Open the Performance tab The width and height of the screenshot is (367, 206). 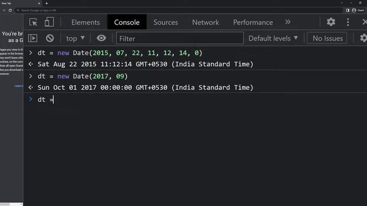(x=253, y=22)
